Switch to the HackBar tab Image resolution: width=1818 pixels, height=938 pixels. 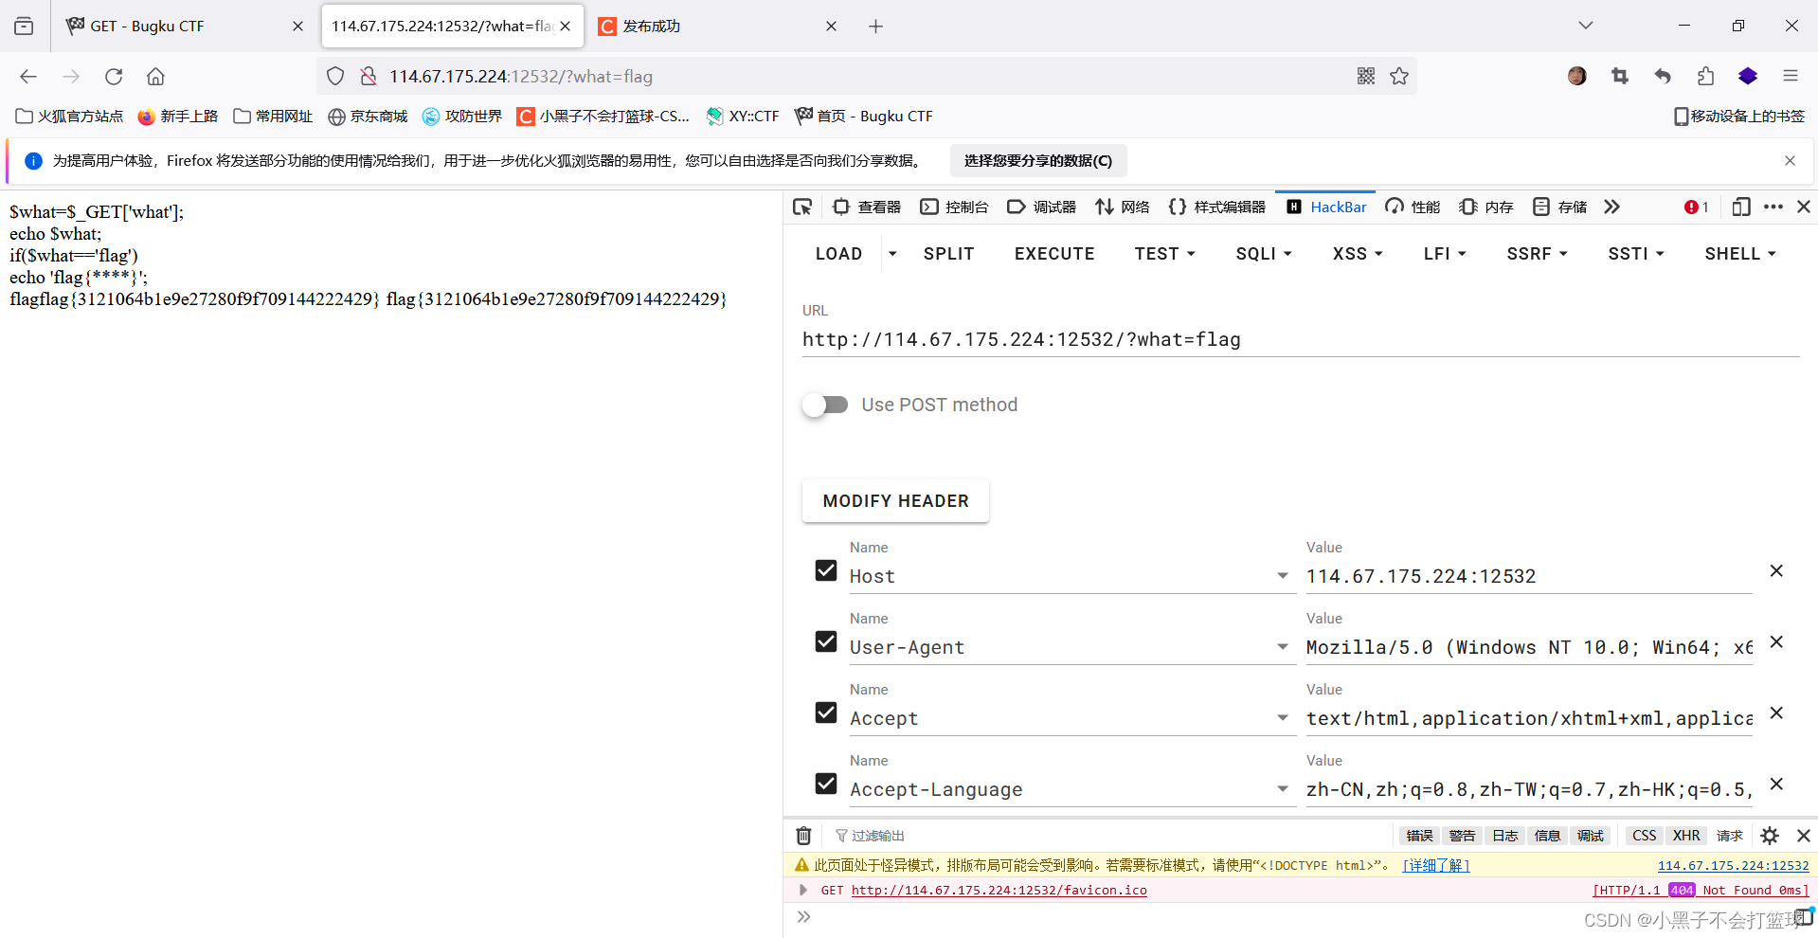tap(1325, 207)
